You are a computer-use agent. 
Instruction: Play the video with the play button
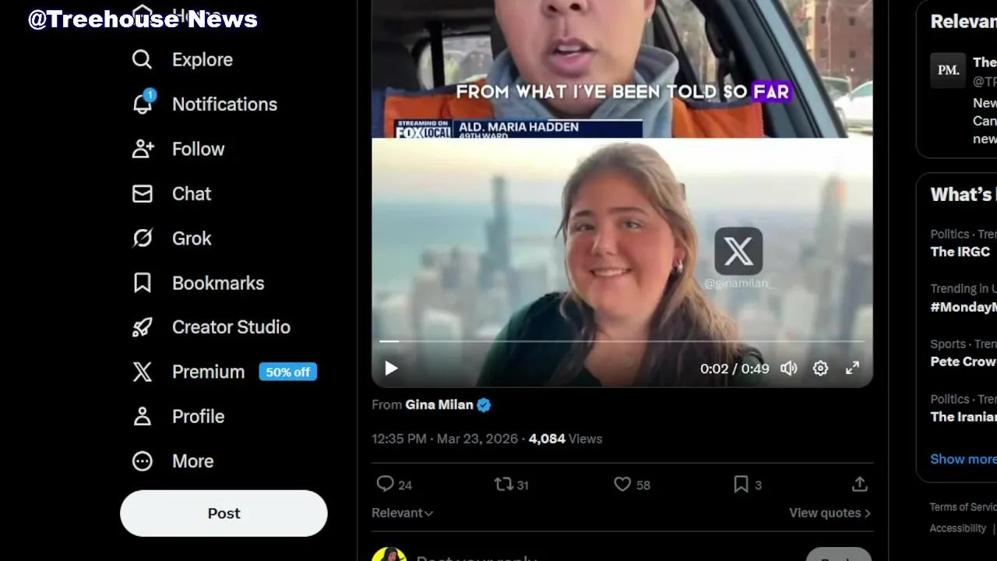tap(391, 369)
